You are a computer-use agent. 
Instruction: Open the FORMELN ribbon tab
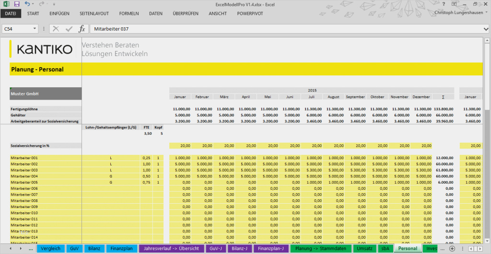pyautogui.click(x=129, y=13)
